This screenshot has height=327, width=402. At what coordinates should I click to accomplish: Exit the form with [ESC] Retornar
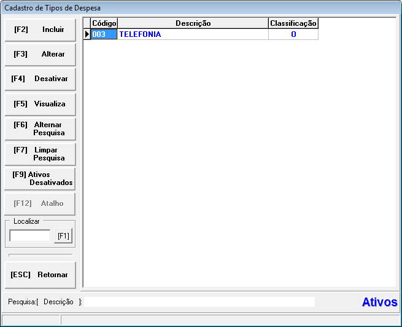tap(40, 275)
